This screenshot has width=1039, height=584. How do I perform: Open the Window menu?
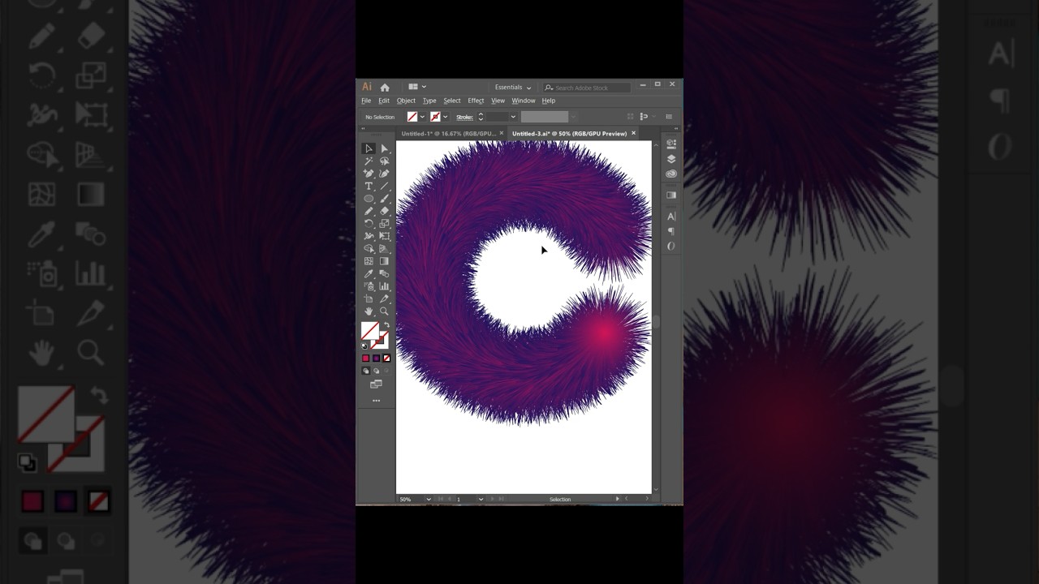pos(524,101)
